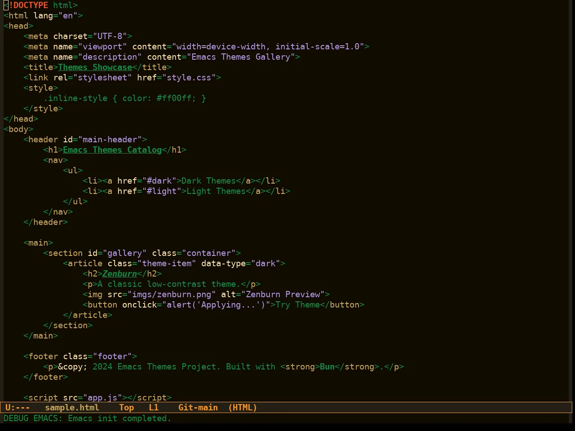Click the href value "#light"
575x431 pixels.
(x=162, y=191)
